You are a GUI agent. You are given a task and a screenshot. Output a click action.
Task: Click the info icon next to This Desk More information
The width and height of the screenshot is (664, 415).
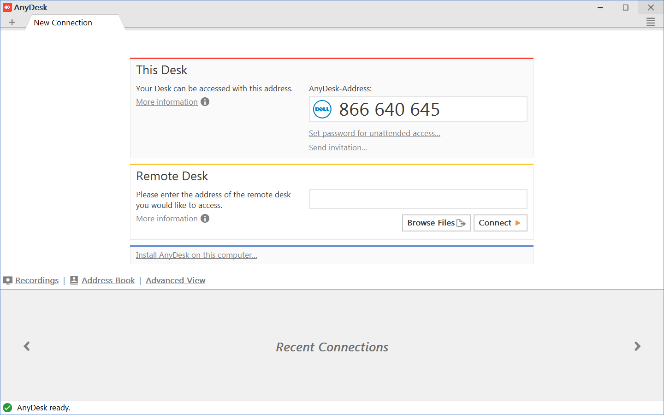[x=205, y=102]
